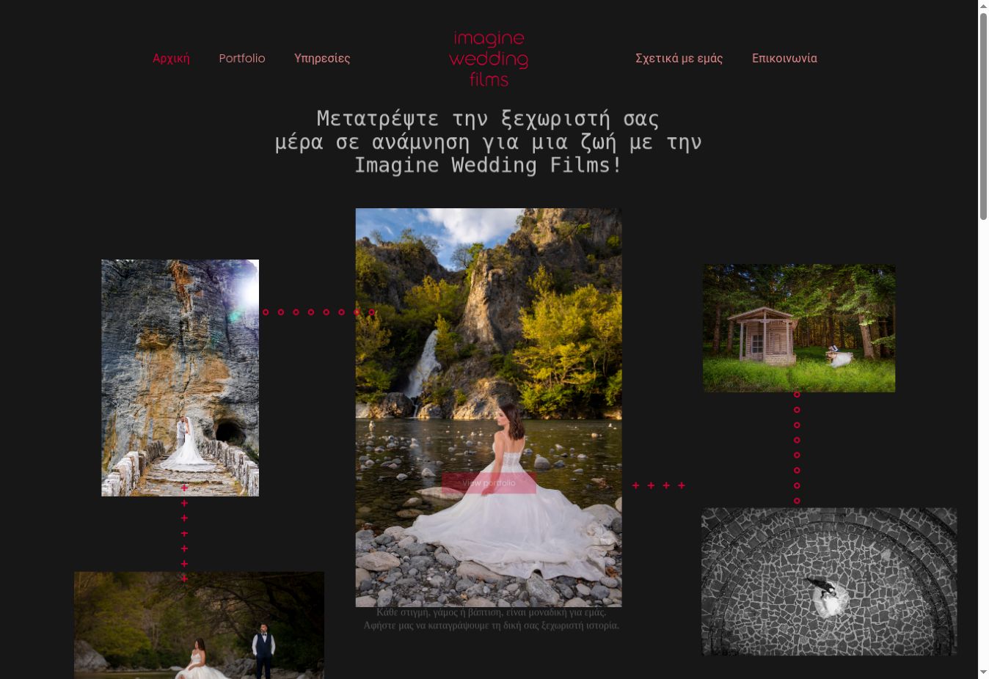Click the vertical scrollbar thumb

coord(984,116)
